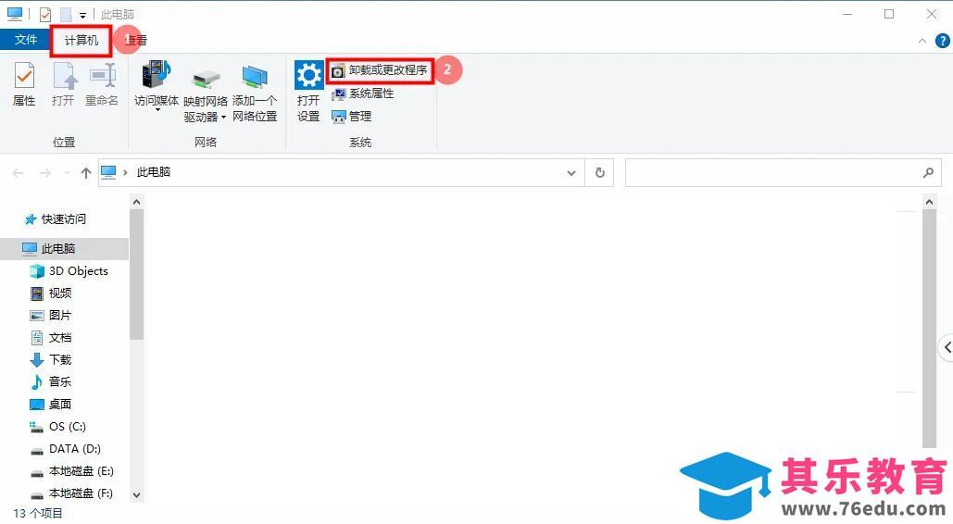Image resolution: width=953 pixels, height=524 pixels.
Task: Click 管理 in the ribbon
Action: tap(352, 116)
